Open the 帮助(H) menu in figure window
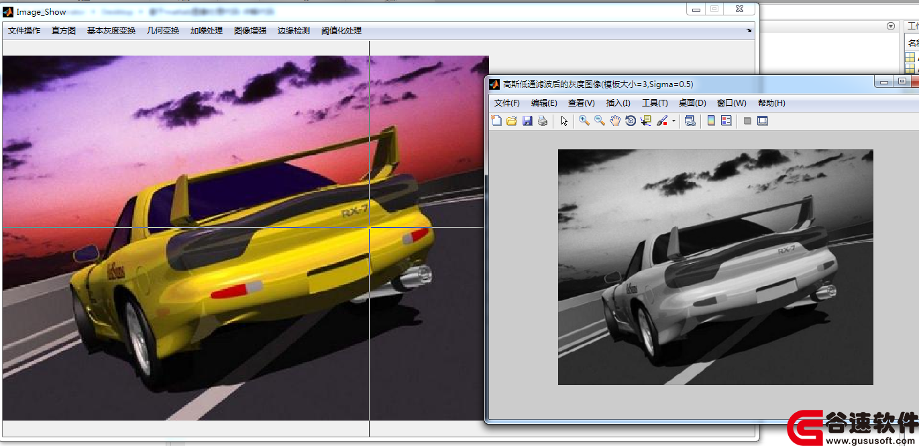 click(771, 103)
